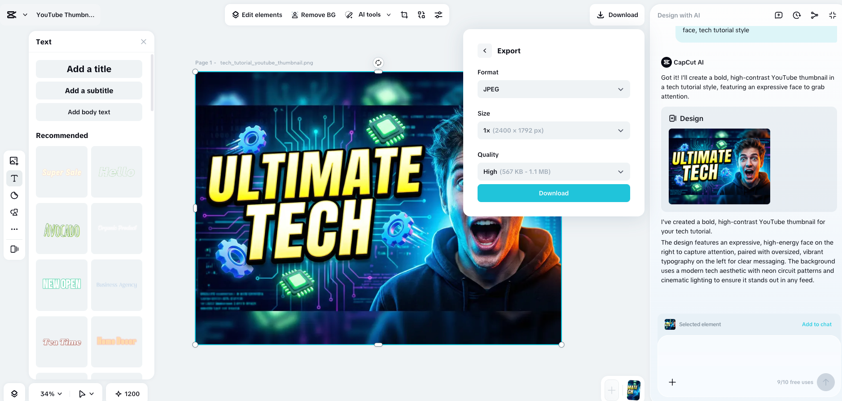Viewport: 842px width, 401px height.
Task: Open the Quality High dropdown
Action: point(554,172)
